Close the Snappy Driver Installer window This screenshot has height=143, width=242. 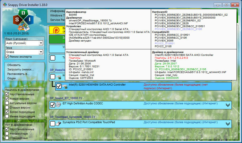tap(235, 5)
